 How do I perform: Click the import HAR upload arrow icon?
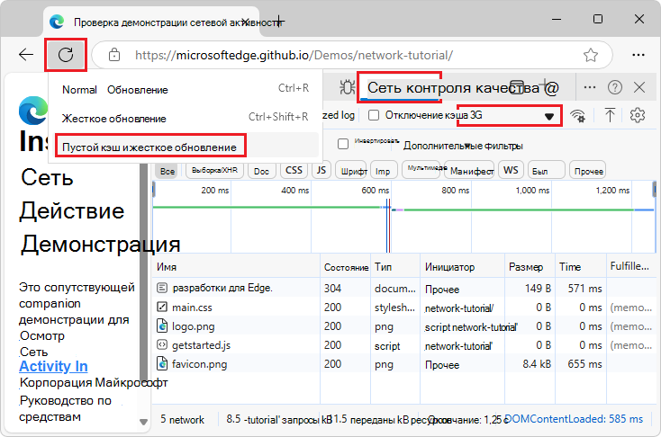[610, 115]
